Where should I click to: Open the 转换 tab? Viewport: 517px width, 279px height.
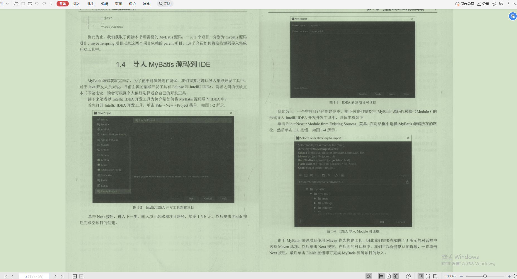pyautogui.click(x=146, y=4)
